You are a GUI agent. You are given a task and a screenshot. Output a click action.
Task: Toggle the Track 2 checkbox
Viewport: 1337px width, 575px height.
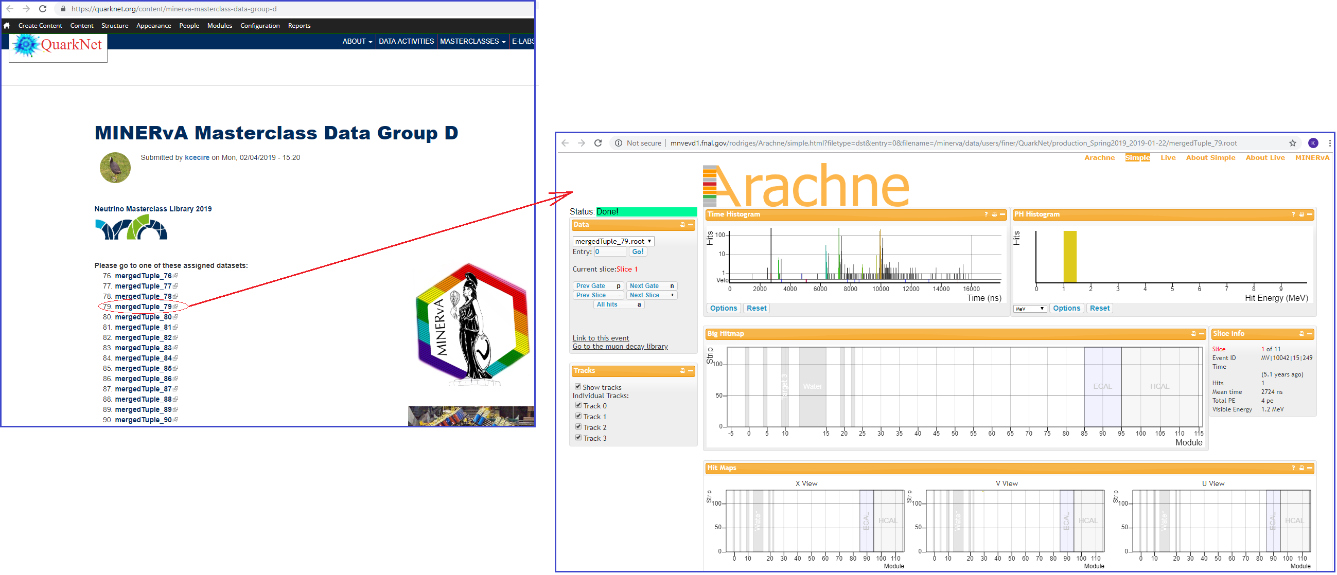click(578, 427)
